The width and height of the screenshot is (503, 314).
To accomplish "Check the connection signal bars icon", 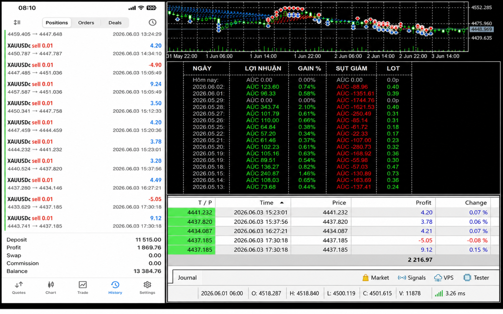I will (x=439, y=293).
